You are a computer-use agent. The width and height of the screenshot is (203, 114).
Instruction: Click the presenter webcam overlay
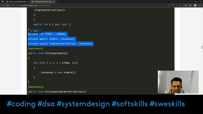178,82
